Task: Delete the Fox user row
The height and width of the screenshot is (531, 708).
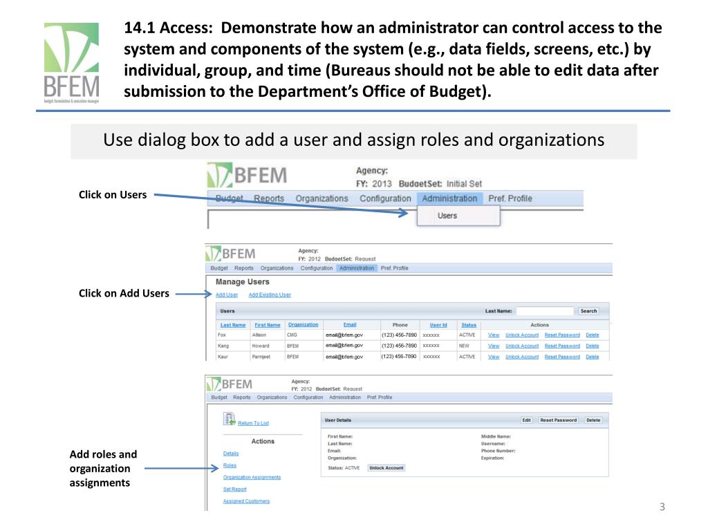Action: [593, 335]
